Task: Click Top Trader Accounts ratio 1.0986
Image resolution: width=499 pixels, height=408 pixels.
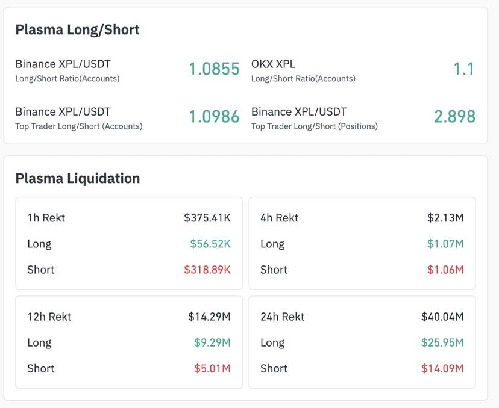Action: [x=214, y=117]
